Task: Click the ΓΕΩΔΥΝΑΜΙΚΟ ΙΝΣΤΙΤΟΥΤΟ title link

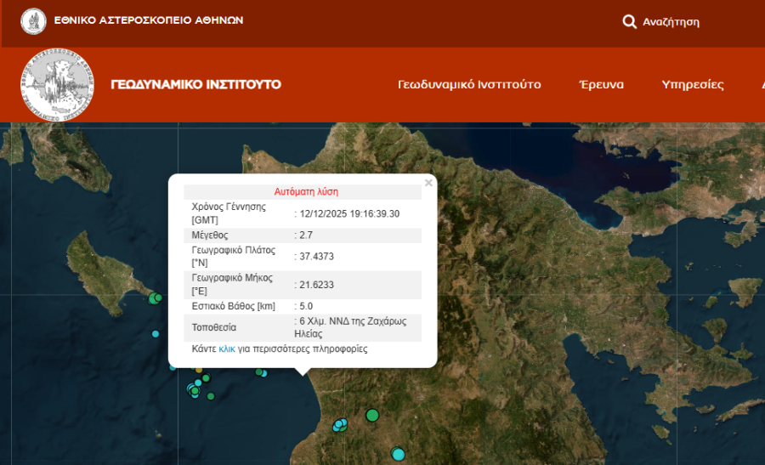Action: coord(195,84)
